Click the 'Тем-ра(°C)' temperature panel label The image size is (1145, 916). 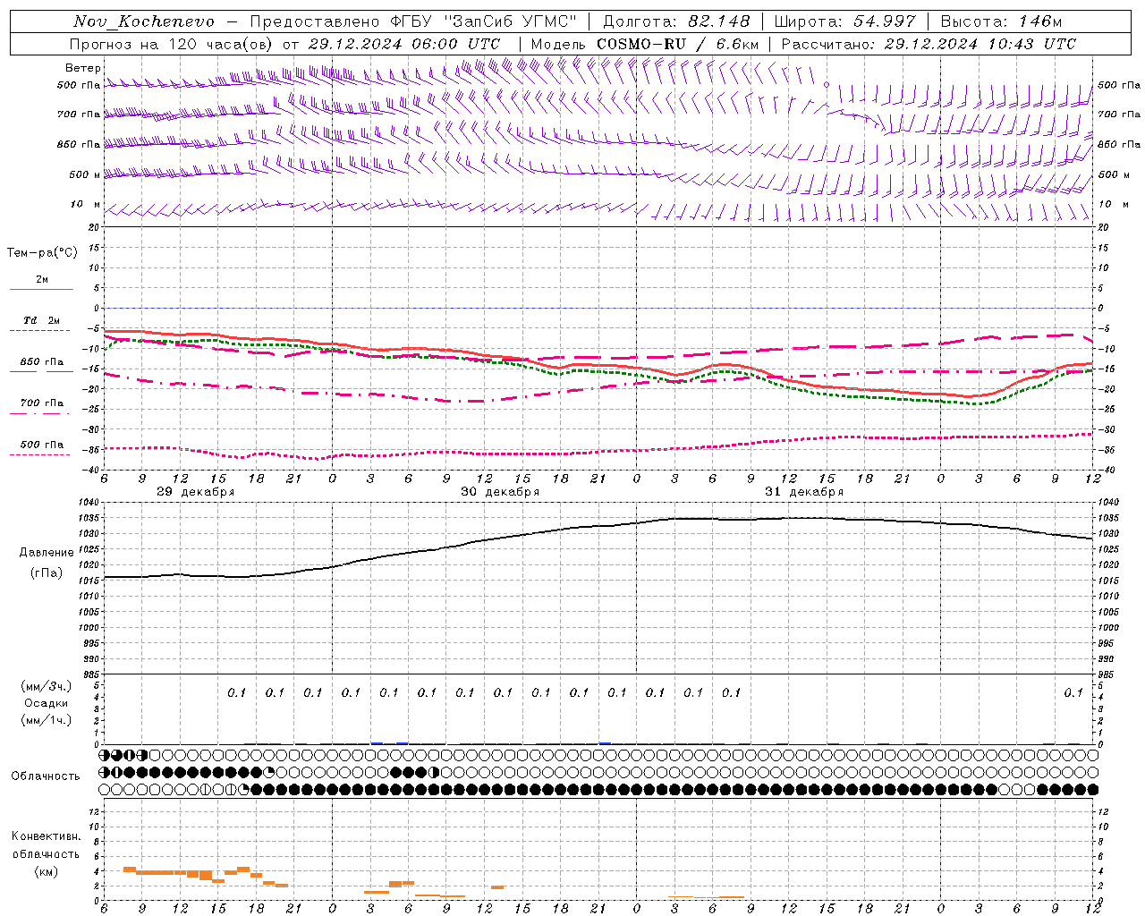point(42,253)
